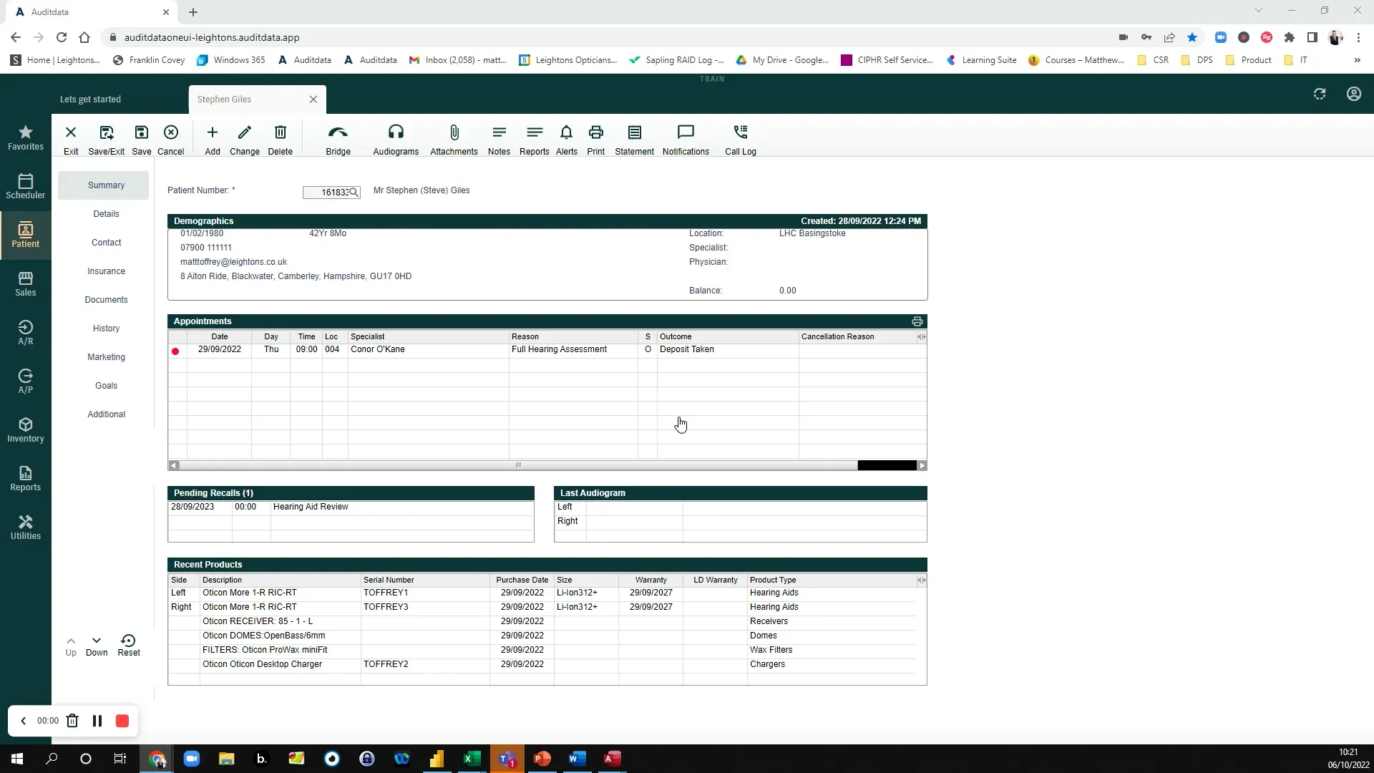
Task: Open the Bridge tool
Action: pos(338,139)
